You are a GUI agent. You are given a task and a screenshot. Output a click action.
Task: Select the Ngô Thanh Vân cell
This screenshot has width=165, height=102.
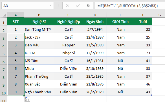(x=39, y=92)
